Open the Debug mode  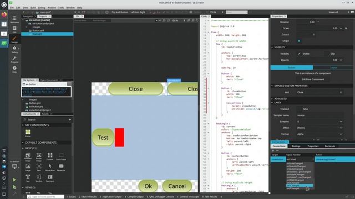[x=14, y=49]
